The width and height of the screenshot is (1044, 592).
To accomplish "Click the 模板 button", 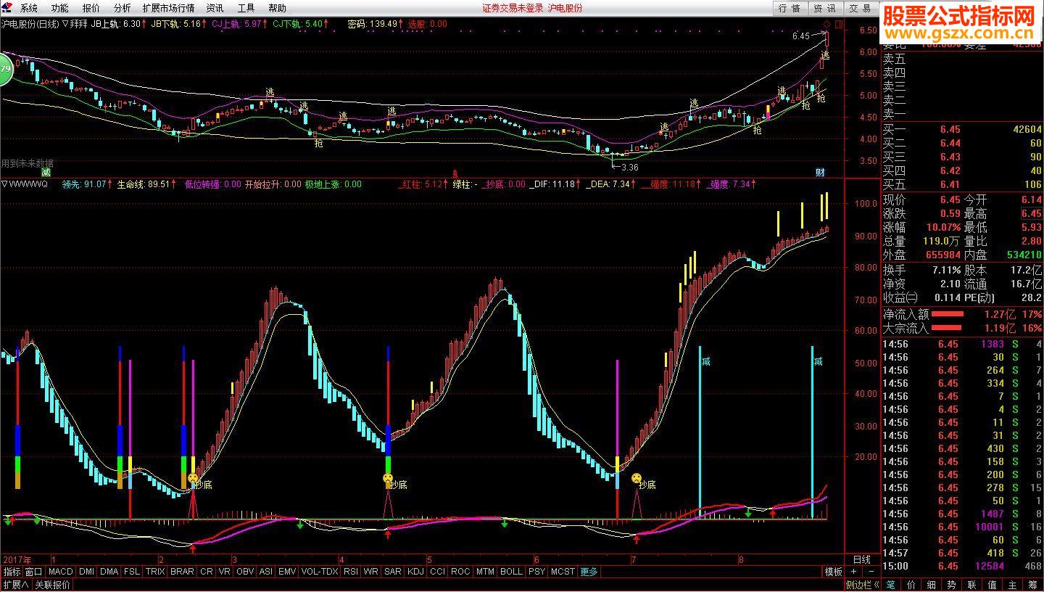I will [x=834, y=572].
